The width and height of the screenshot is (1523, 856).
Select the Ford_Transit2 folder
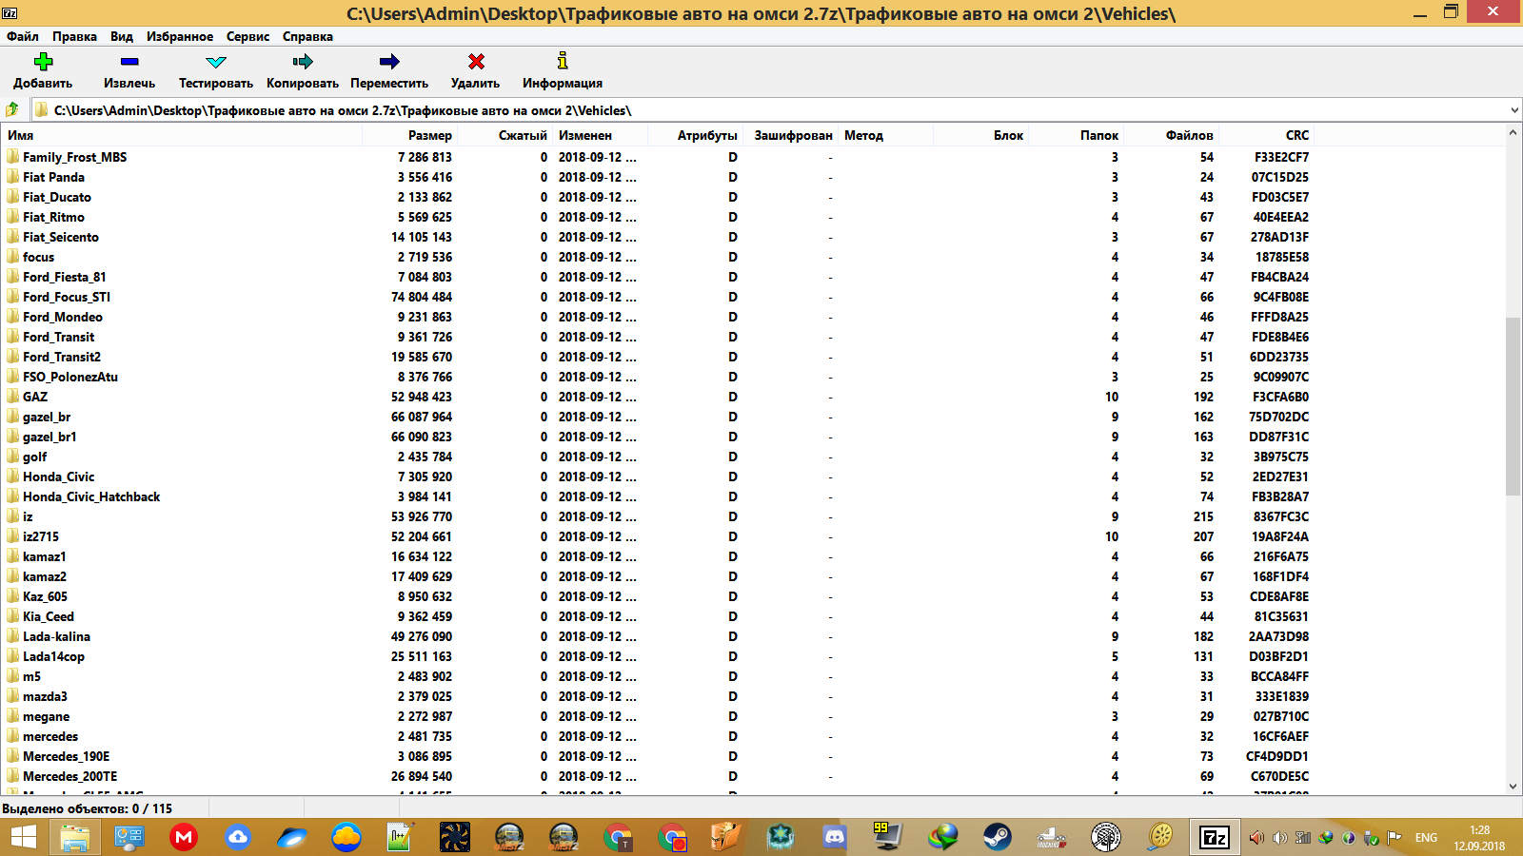(62, 357)
